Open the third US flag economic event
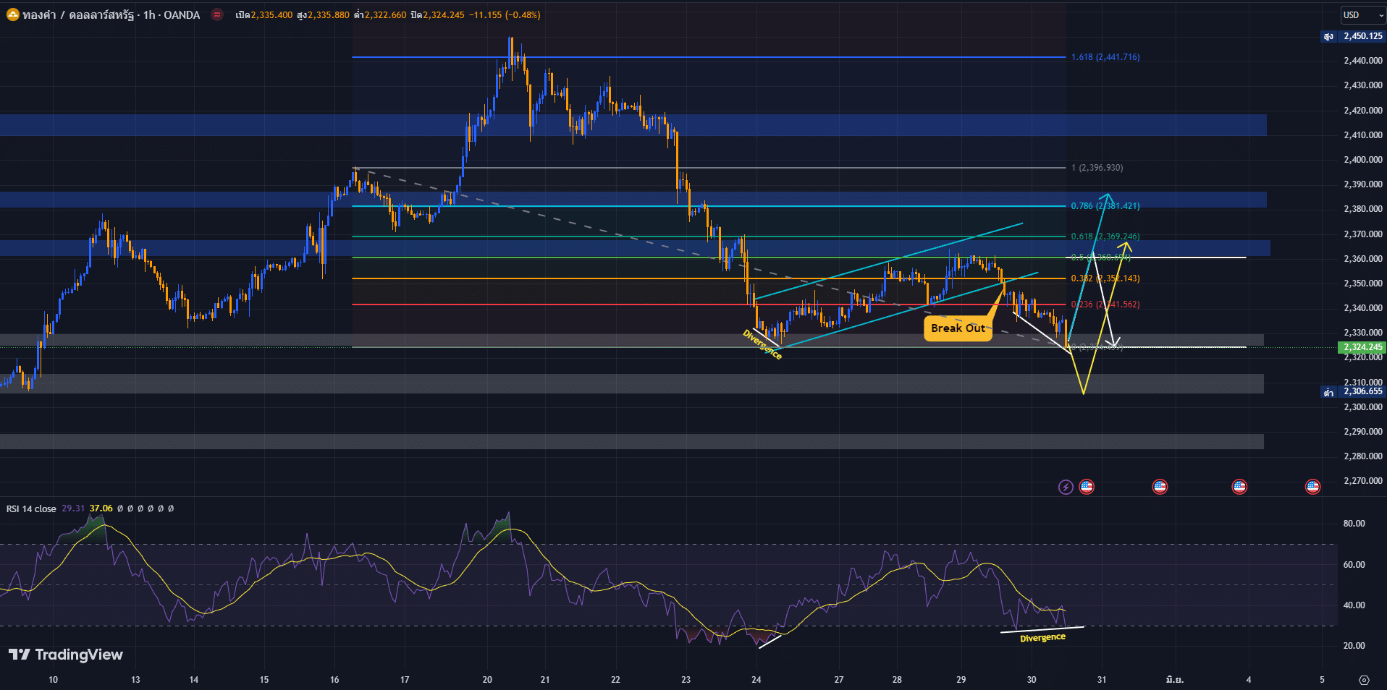1387x690 pixels. pyautogui.click(x=1239, y=487)
